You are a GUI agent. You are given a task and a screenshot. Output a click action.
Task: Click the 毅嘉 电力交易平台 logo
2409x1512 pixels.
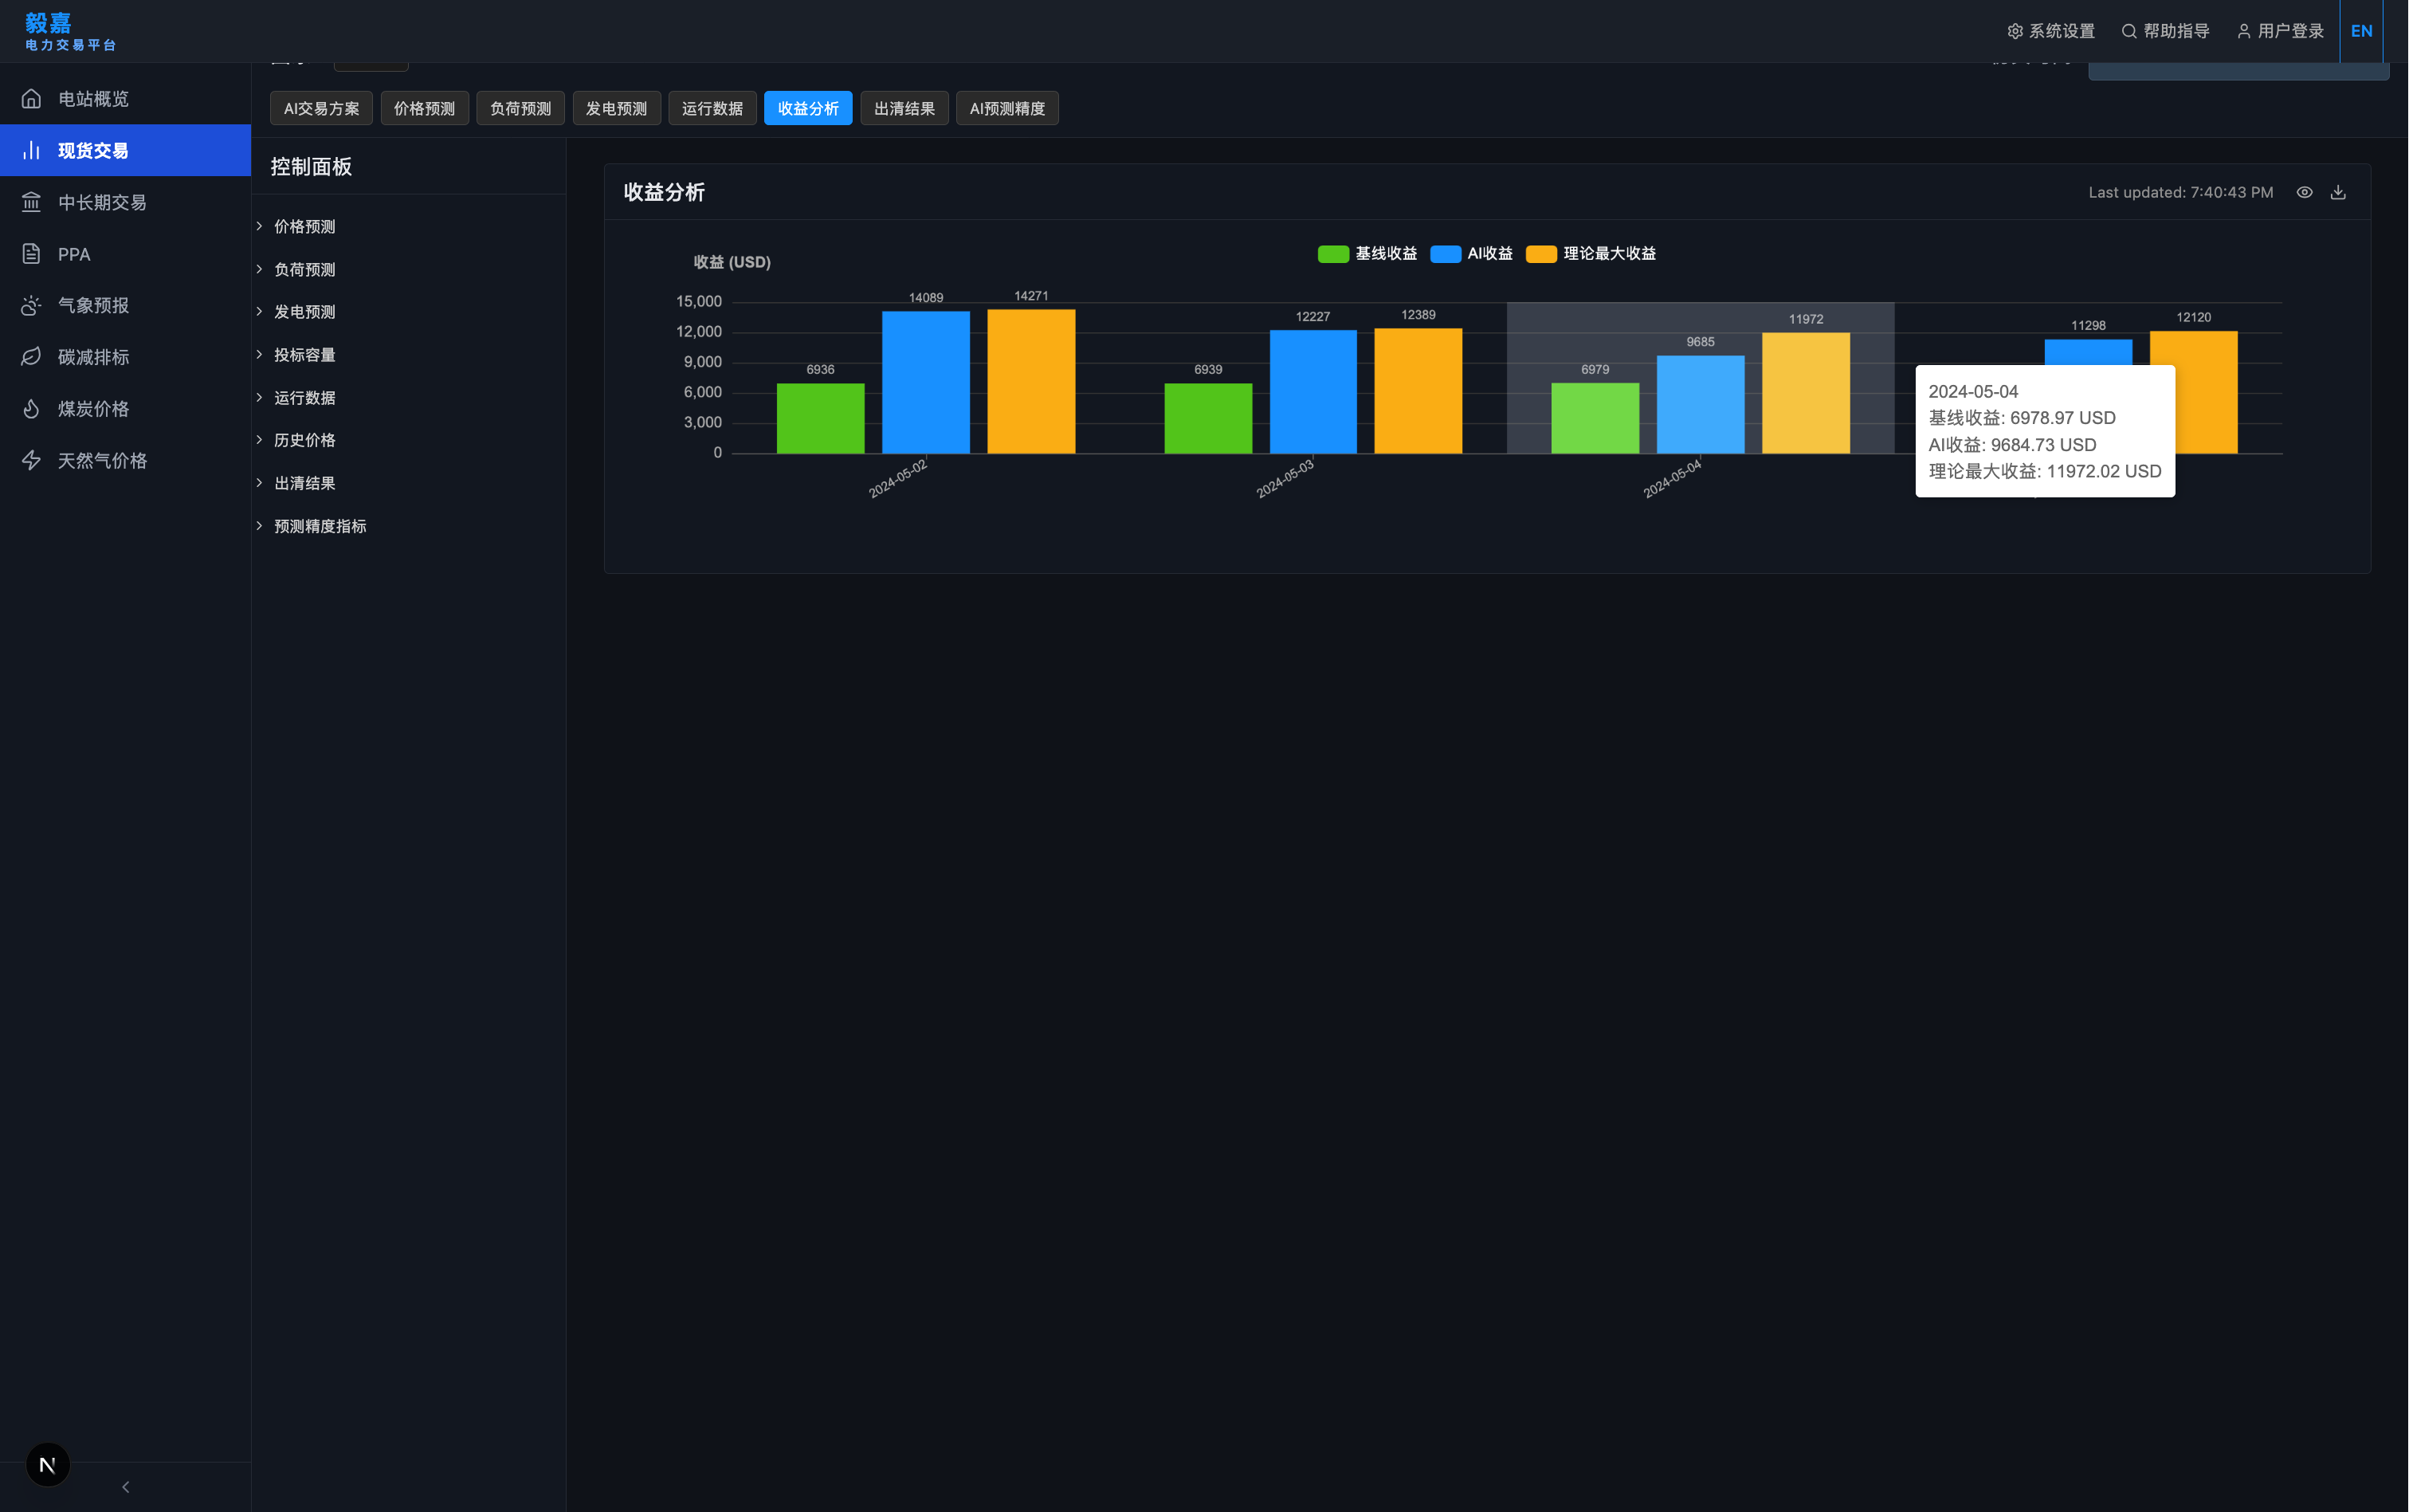pyautogui.click(x=70, y=31)
